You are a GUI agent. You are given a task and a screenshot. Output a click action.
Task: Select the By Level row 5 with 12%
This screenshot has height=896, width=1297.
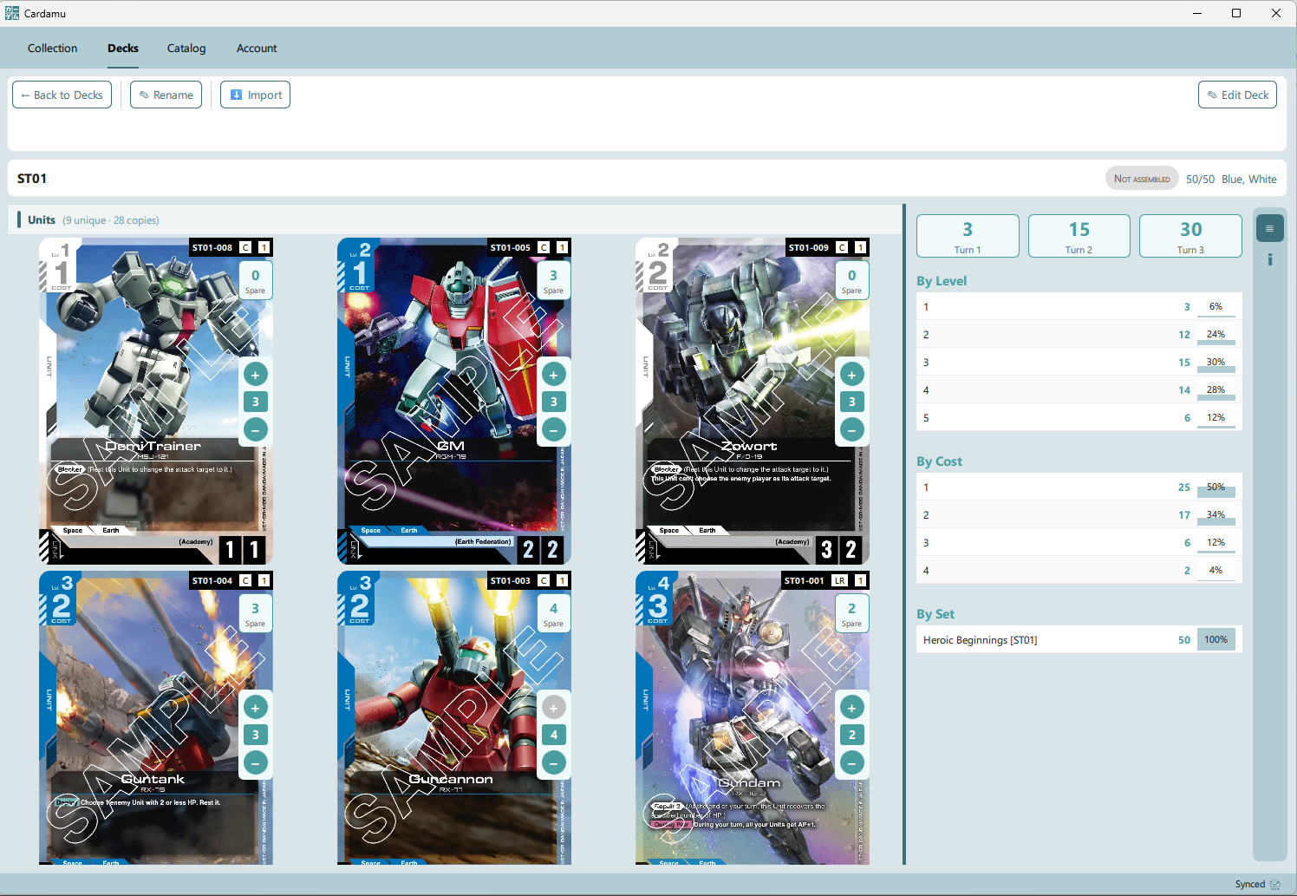[1079, 417]
